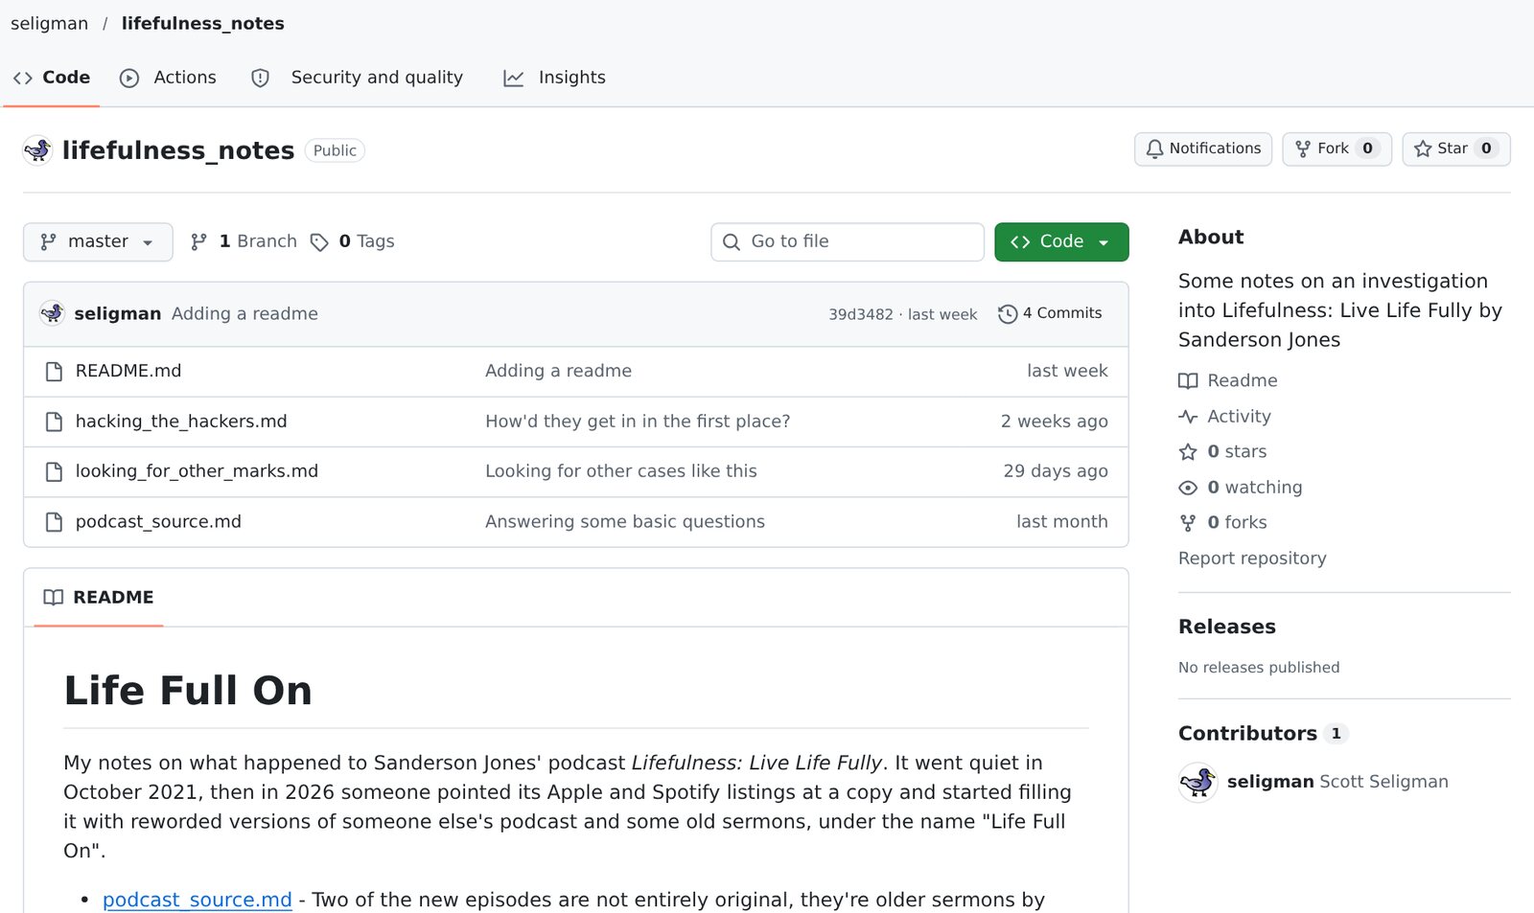The width and height of the screenshot is (1534, 913).
Task: Open commit 'Looking for other cases like this'
Action: click(621, 471)
